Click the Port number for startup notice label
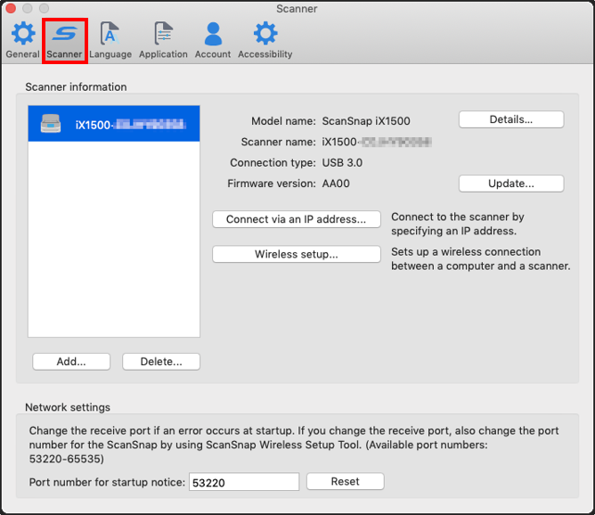Screen dimensions: 595x515 [x=107, y=482]
